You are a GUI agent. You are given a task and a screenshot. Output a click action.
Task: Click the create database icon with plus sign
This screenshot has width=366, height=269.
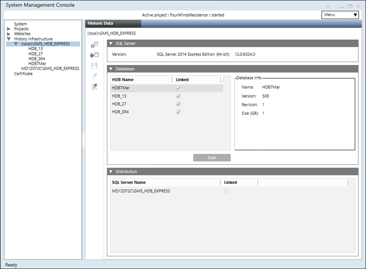point(95,45)
